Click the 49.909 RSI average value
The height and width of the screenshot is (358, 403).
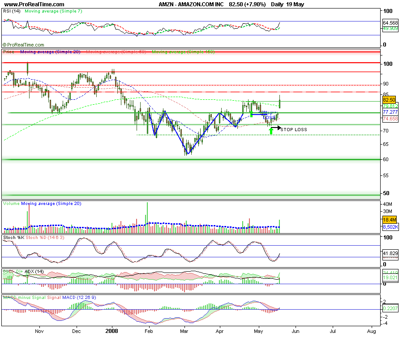click(x=390, y=29)
